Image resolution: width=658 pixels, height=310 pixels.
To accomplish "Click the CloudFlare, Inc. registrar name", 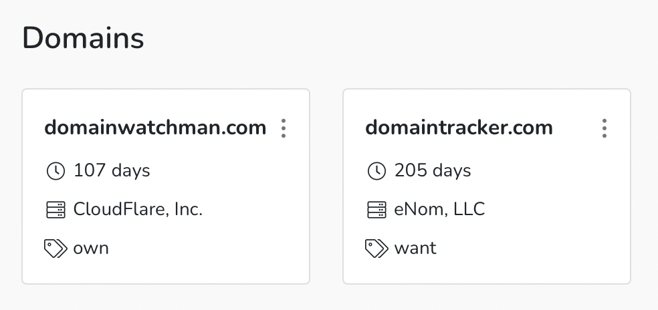I will point(138,210).
